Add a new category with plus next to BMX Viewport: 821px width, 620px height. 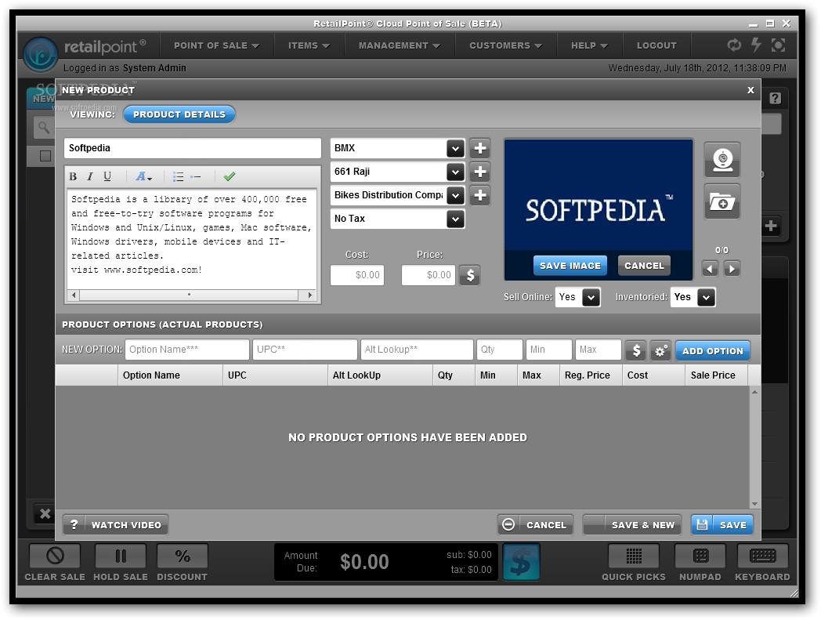(479, 148)
